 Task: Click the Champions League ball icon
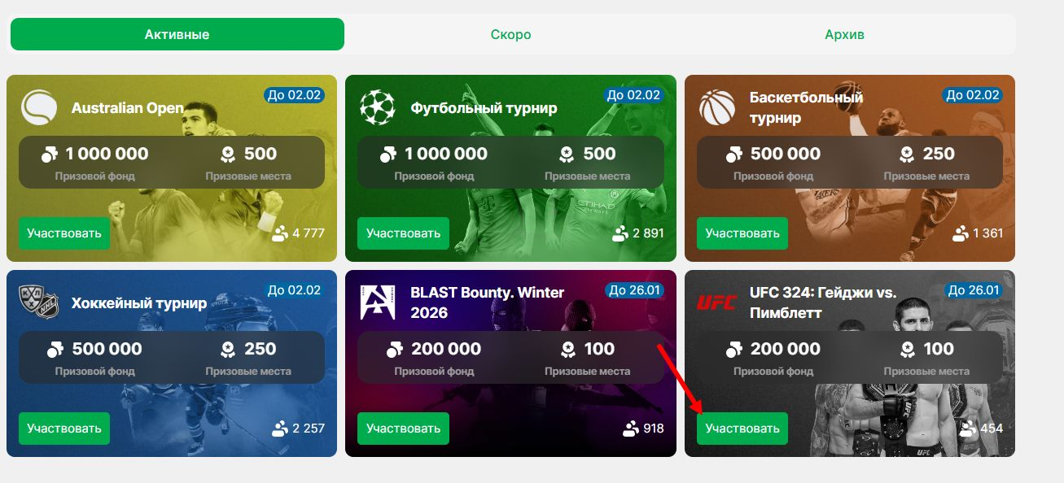click(x=378, y=107)
